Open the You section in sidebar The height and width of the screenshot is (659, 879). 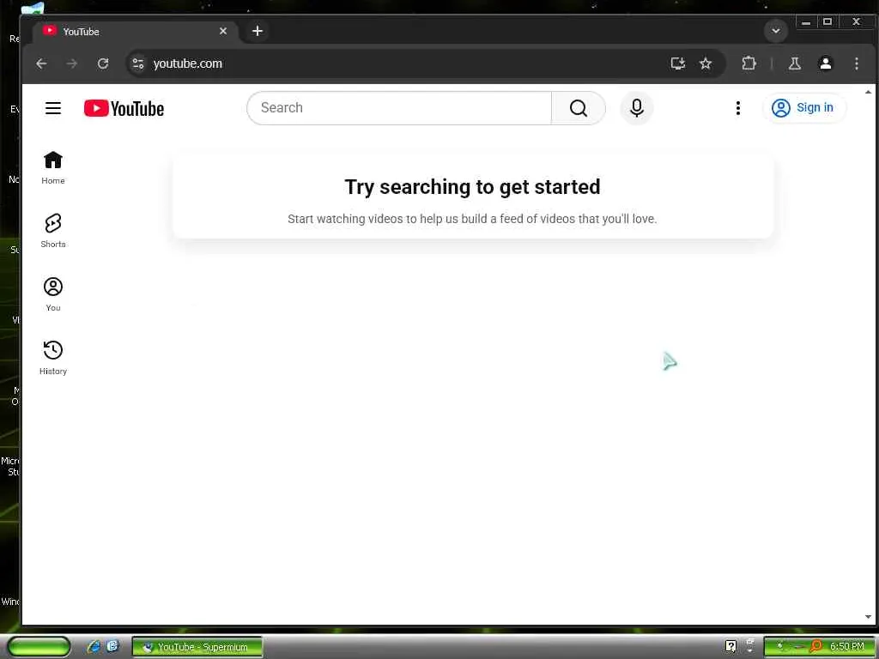pyautogui.click(x=53, y=294)
